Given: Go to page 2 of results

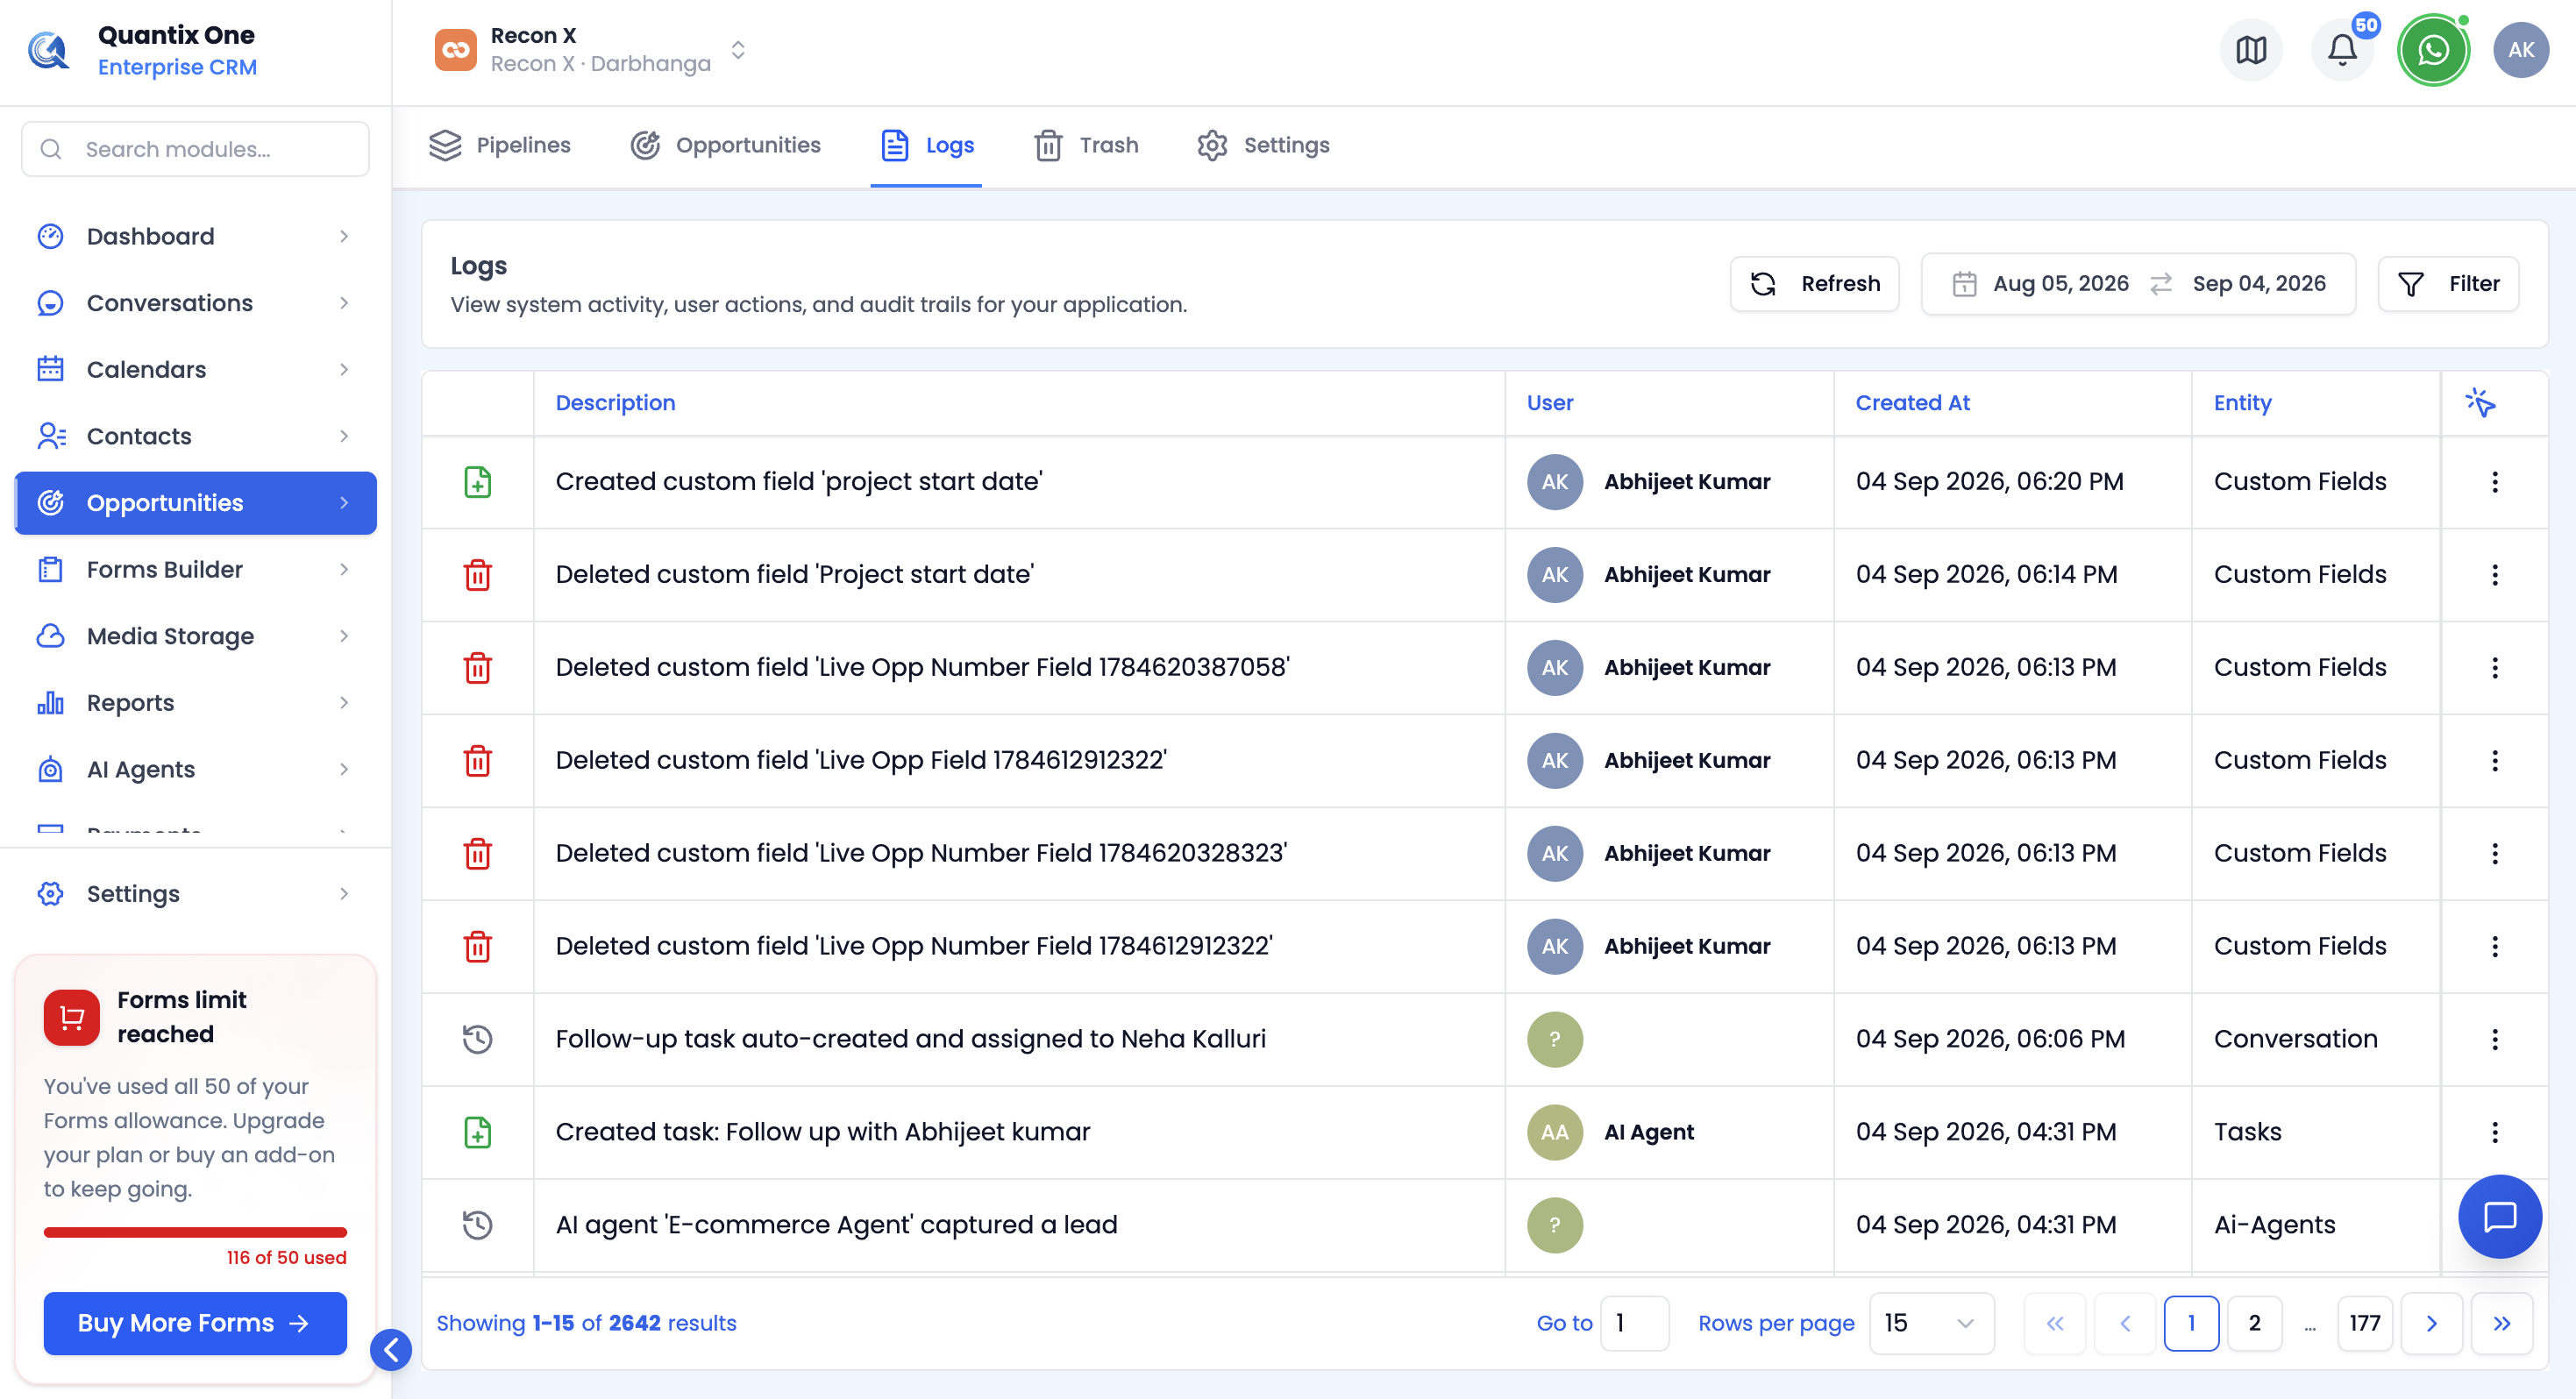Looking at the screenshot, I should [2254, 1323].
